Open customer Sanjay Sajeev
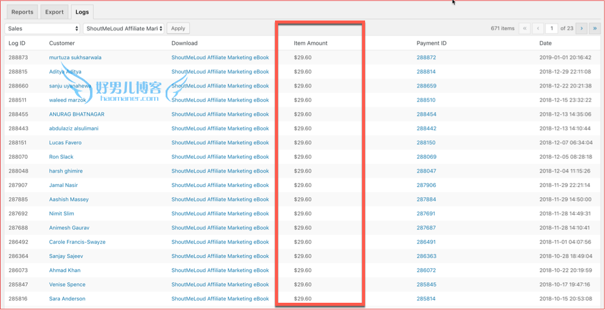Screen dimensions: 605x310 tap(66, 256)
